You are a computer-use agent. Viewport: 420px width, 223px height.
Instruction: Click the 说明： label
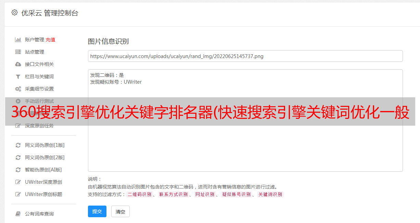pyautogui.click(x=95, y=179)
